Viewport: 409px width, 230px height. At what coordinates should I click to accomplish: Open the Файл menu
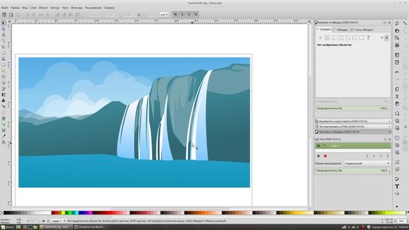[4, 8]
